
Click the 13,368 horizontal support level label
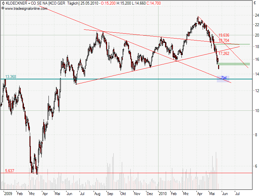pos(10,77)
